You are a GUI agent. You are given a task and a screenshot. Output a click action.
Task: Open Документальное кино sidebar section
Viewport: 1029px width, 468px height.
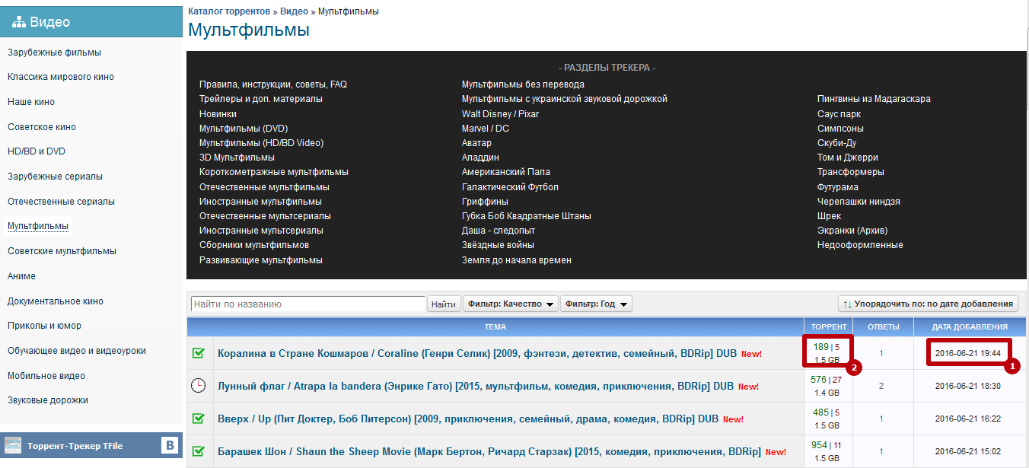(x=56, y=301)
